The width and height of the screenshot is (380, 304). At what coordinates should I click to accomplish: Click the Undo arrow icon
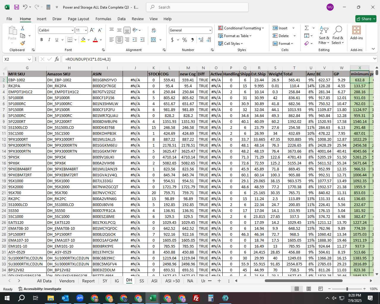25,7
